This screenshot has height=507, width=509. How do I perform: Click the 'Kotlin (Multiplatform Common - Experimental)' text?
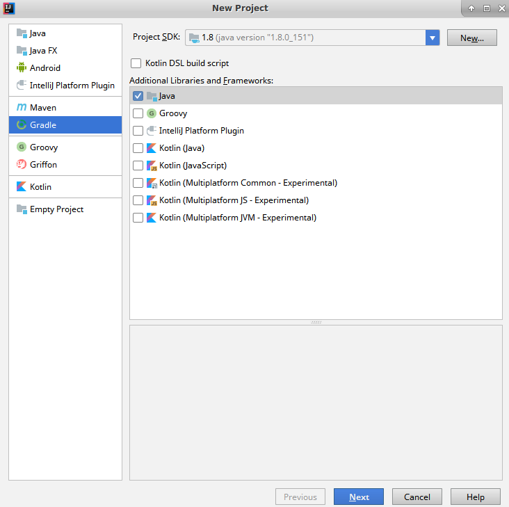tap(248, 183)
